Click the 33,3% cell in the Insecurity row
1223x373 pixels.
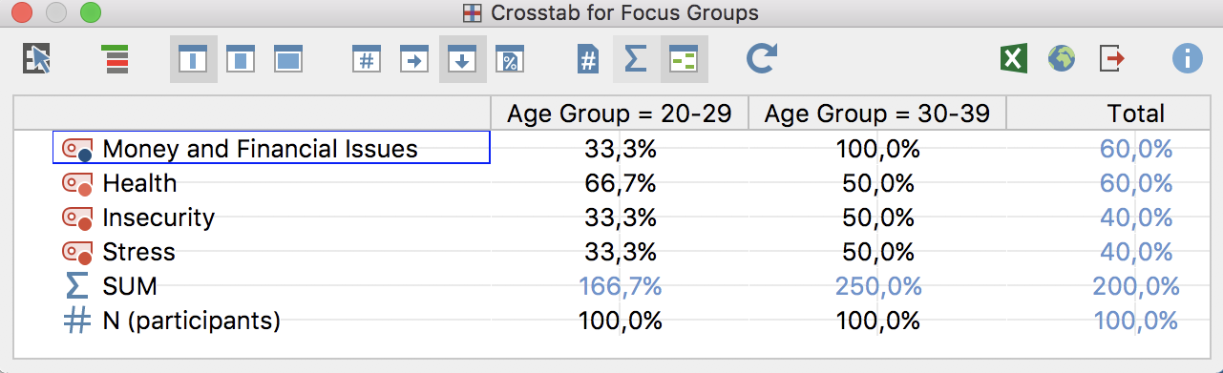click(x=620, y=218)
